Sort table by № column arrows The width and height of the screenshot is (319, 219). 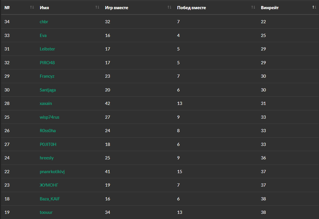(32, 7)
